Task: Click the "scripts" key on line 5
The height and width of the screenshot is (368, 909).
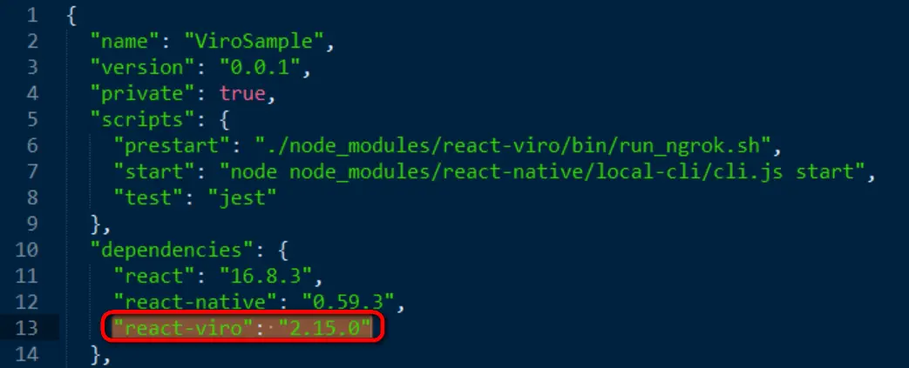Action: [138, 119]
